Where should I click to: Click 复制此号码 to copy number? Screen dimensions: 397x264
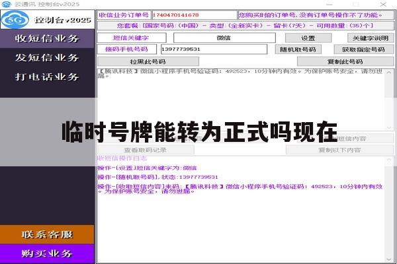(345, 61)
